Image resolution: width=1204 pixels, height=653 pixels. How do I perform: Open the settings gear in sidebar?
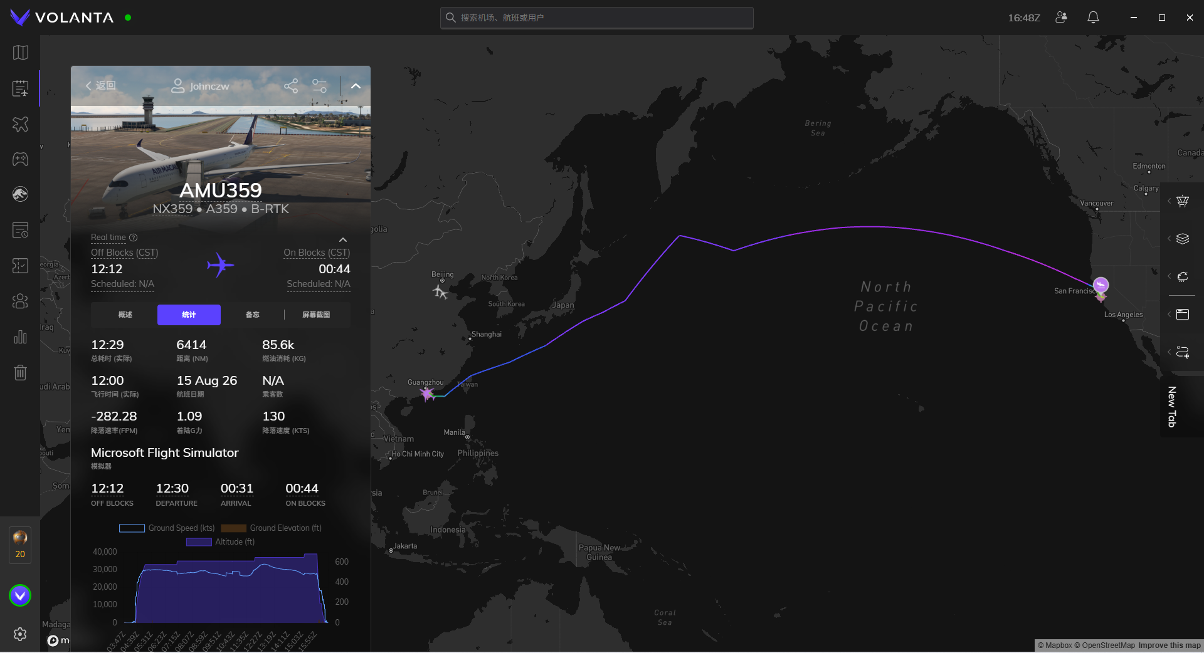[x=20, y=634]
